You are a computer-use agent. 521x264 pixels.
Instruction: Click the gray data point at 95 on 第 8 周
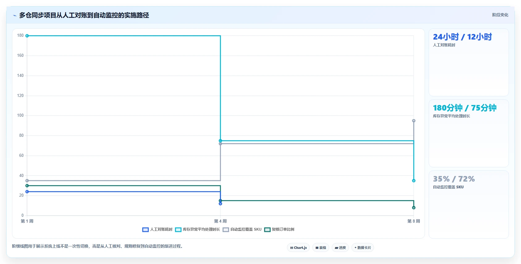pos(414,121)
